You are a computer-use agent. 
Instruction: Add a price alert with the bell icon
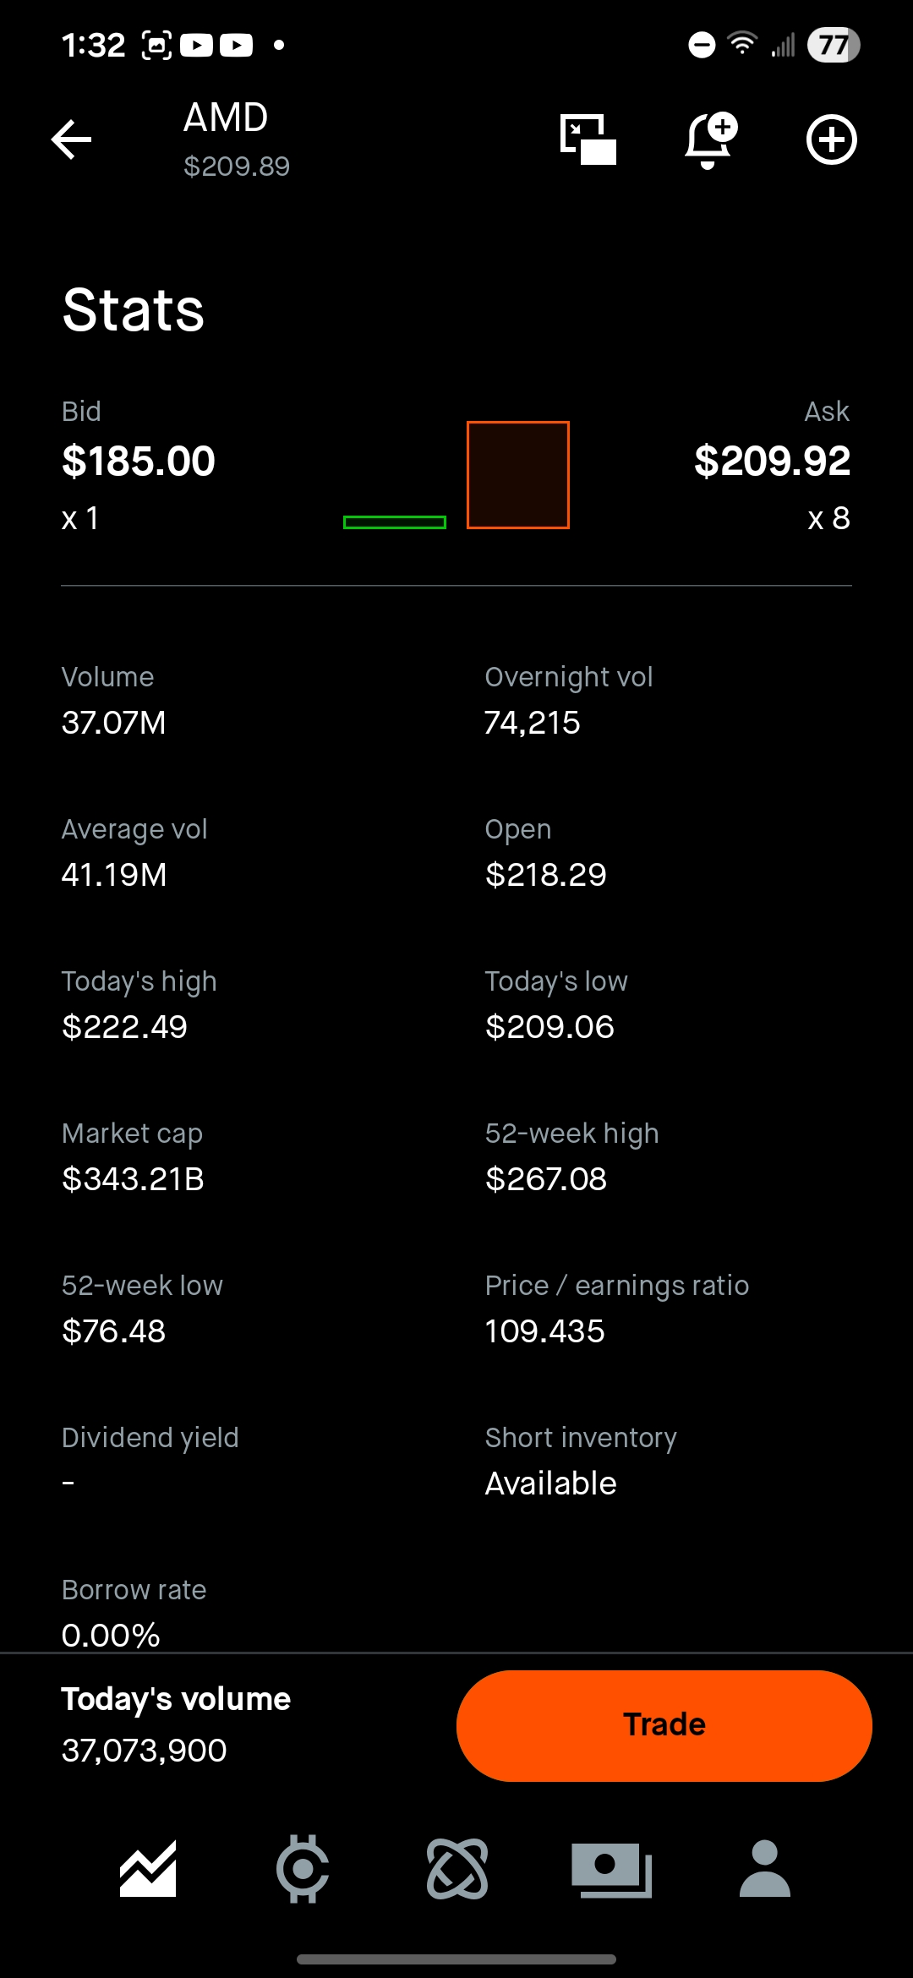[x=709, y=139]
